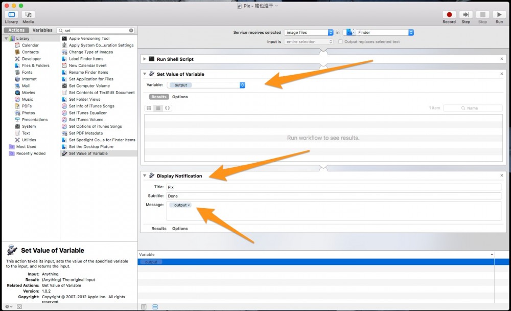Viewport: 511px width, 311px height.
Task: Click the Step button in the toolbar
Action: pos(466,15)
